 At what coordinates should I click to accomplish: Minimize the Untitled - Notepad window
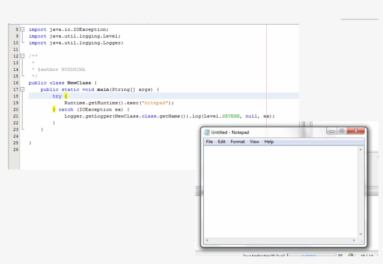tap(332, 131)
